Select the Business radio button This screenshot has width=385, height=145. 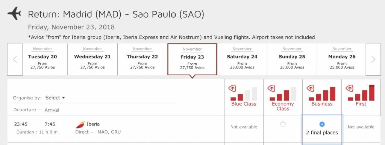tap(322, 124)
